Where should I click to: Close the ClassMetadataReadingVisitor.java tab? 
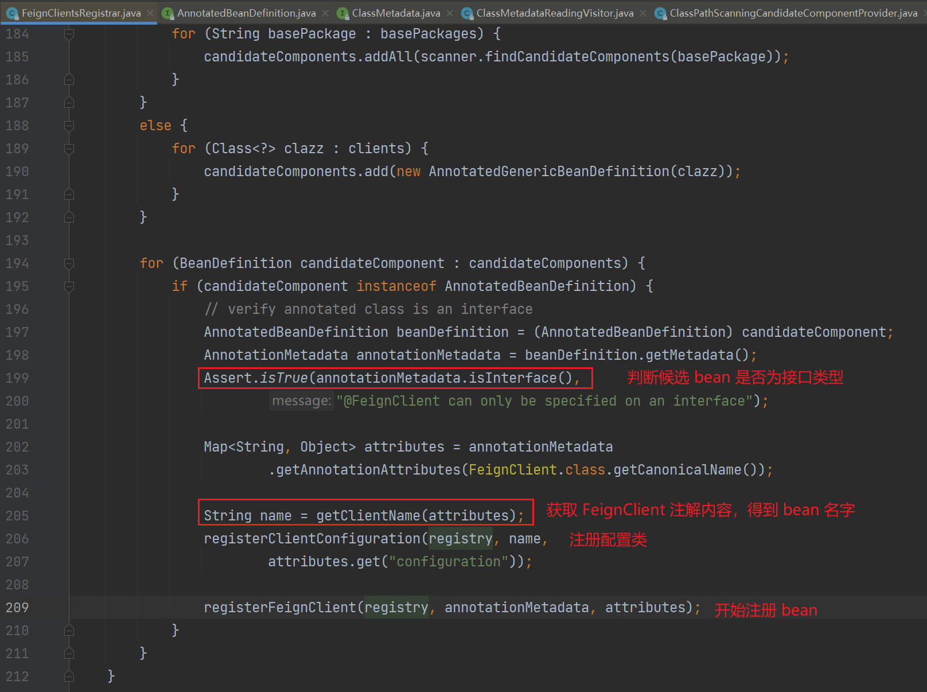[x=643, y=13]
